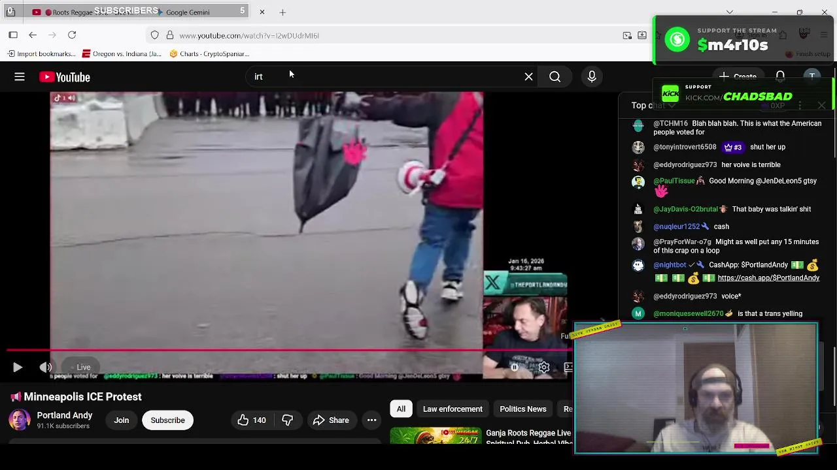Open the Create upload menu
The width and height of the screenshot is (837, 470).
[x=738, y=76]
